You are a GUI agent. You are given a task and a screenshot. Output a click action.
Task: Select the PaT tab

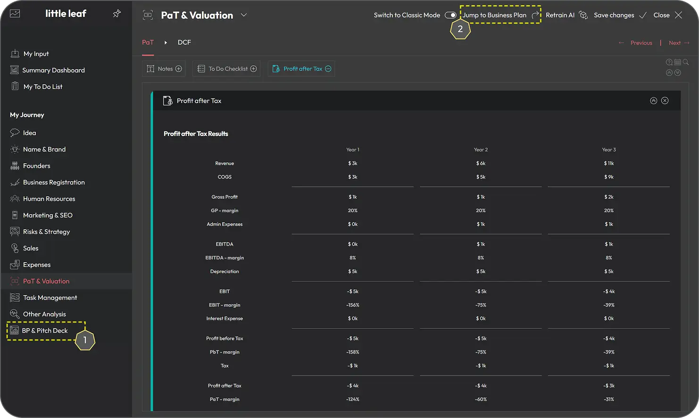click(x=148, y=42)
